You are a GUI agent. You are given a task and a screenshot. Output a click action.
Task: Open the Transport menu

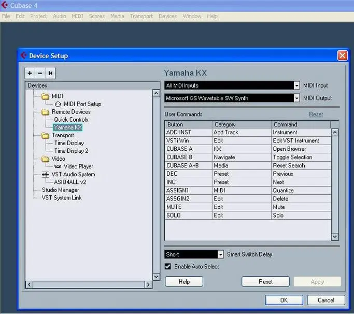coord(141,16)
